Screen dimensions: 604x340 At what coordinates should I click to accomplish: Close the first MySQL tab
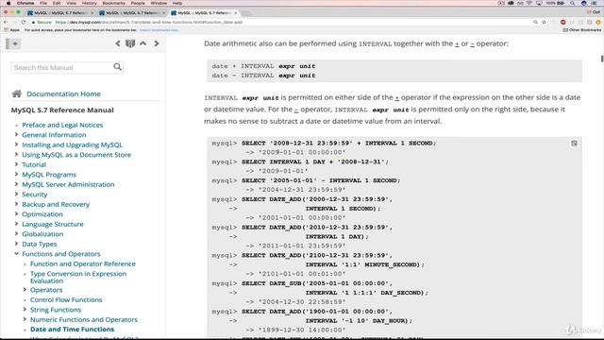(x=92, y=13)
